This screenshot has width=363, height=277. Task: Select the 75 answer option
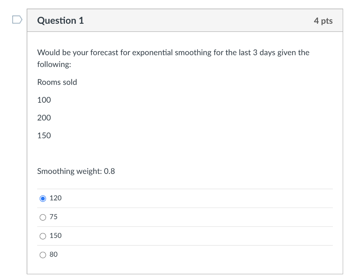tap(43, 217)
